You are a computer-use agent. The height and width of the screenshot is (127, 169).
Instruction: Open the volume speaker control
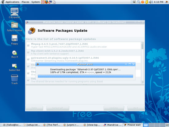[151, 2]
